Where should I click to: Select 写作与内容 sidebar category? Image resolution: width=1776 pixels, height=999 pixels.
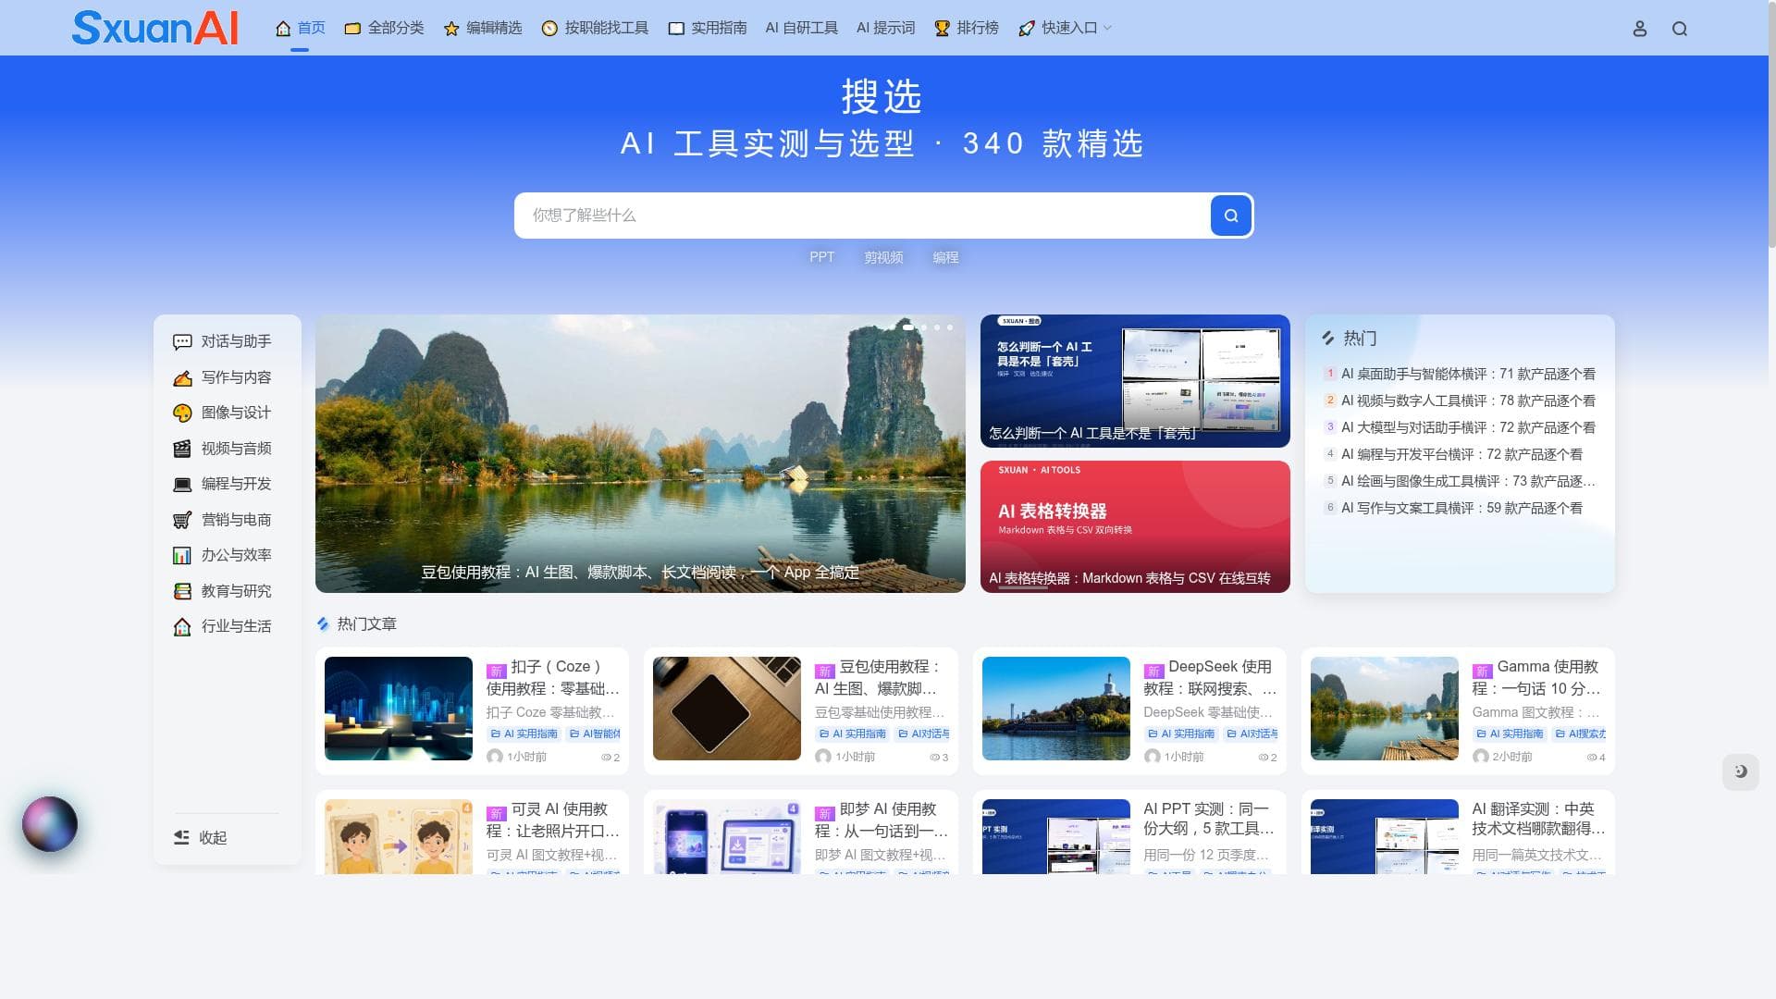click(222, 377)
